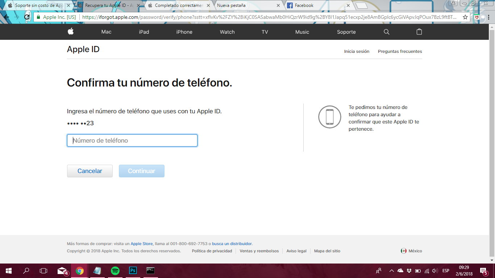The width and height of the screenshot is (495, 278).
Task: Open Watch in the Apple navigation
Action: tap(227, 32)
